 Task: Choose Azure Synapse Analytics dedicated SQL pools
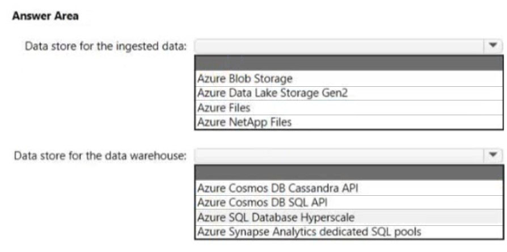349,232
